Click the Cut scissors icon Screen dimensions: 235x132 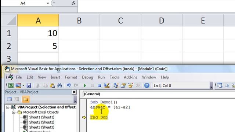(x=38, y=85)
